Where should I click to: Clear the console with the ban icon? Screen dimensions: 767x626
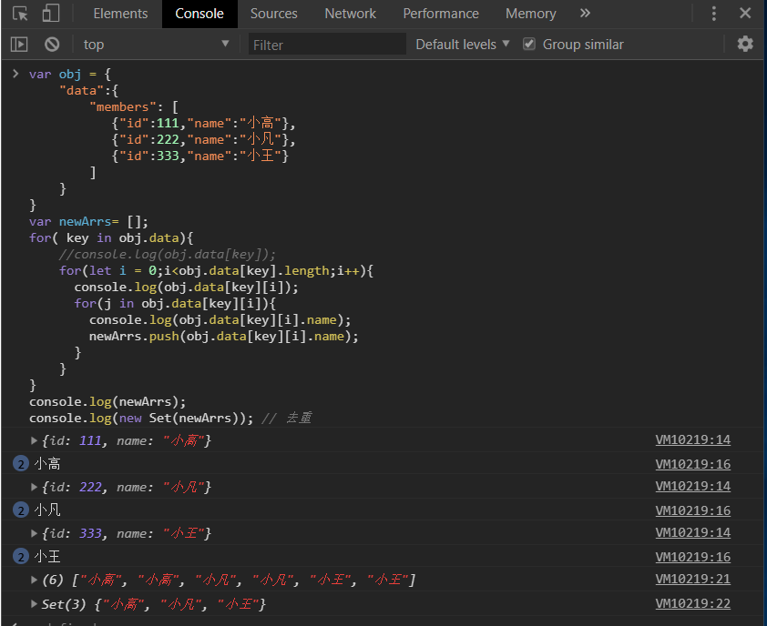(52, 44)
